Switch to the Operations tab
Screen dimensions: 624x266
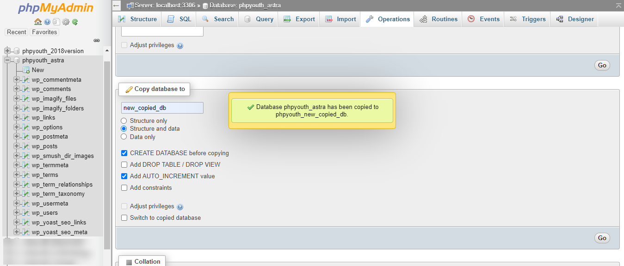[387, 19]
